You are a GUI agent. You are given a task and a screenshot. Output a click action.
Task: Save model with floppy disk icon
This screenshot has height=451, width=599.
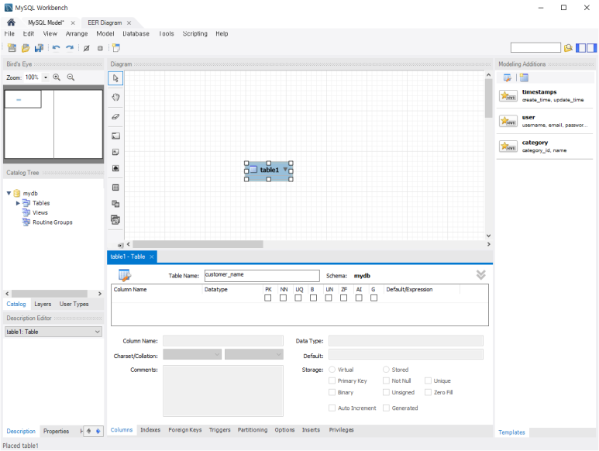39,48
